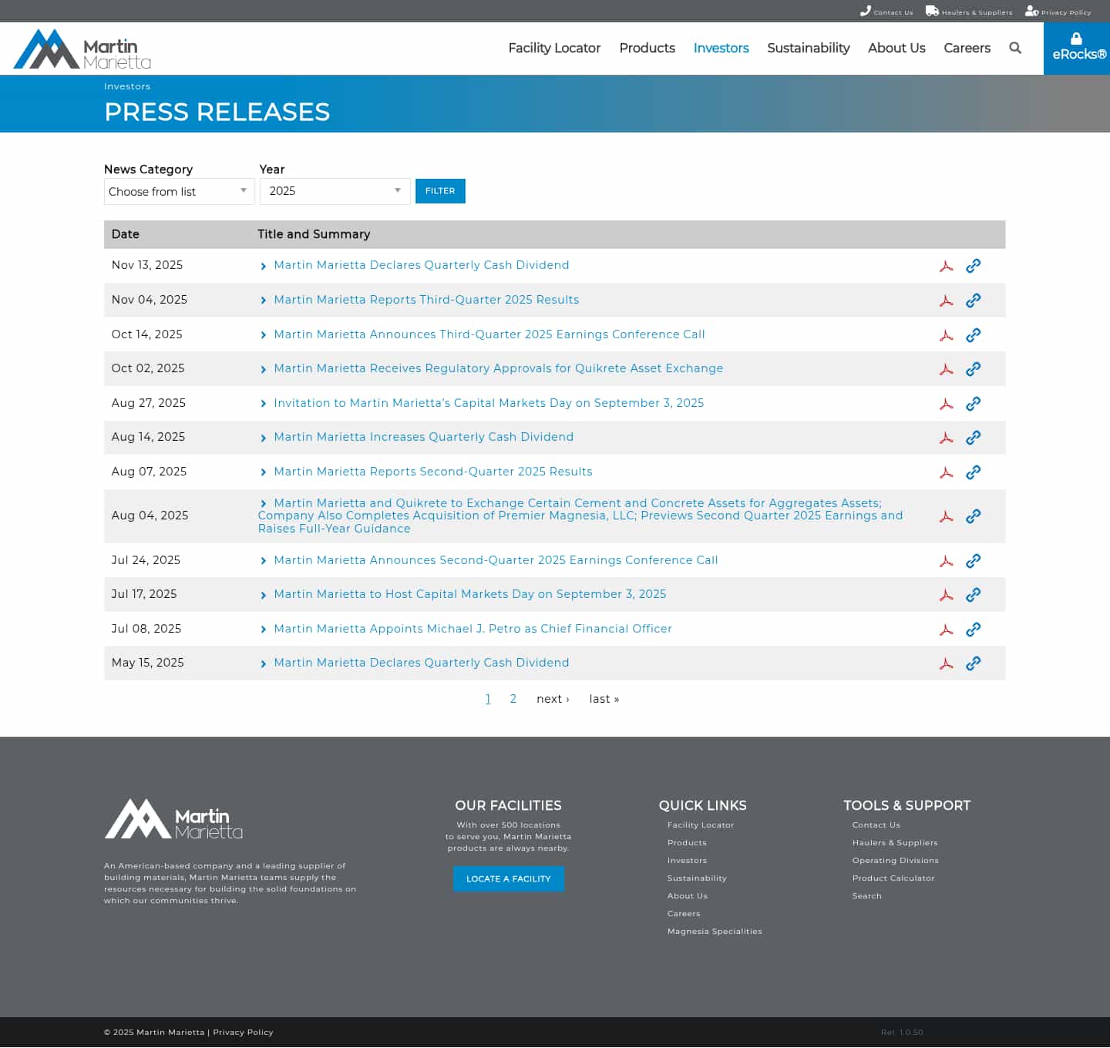1110x1048 pixels.
Task: Open the Michael J. Petro CFO announcement
Action: (x=473, y=629)
